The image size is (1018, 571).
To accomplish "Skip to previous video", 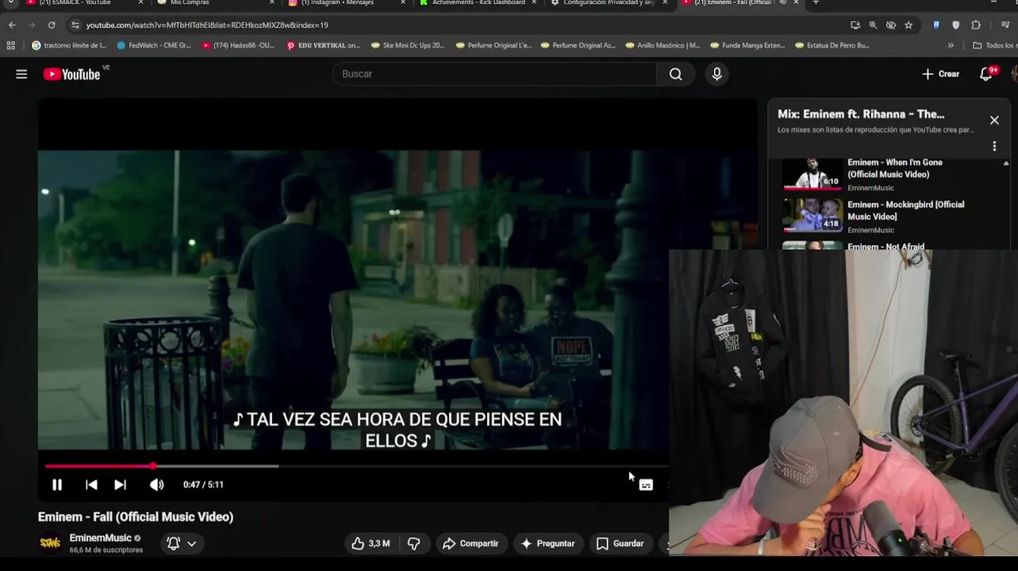I will click(91, 485).
